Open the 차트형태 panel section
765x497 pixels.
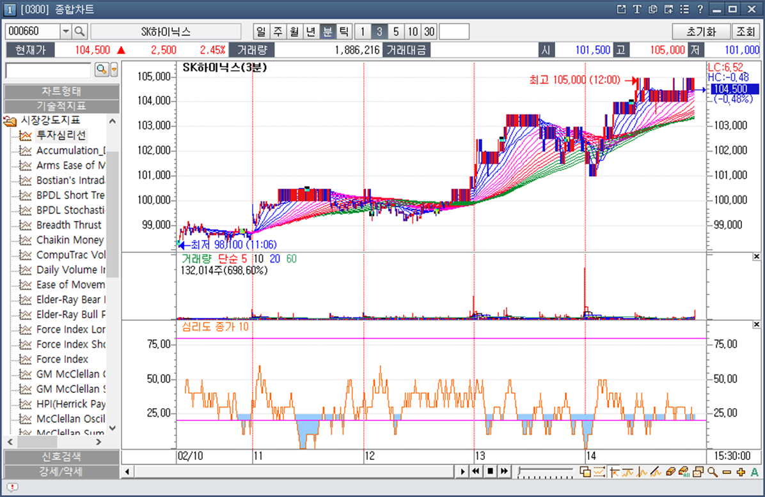[61, 91]
